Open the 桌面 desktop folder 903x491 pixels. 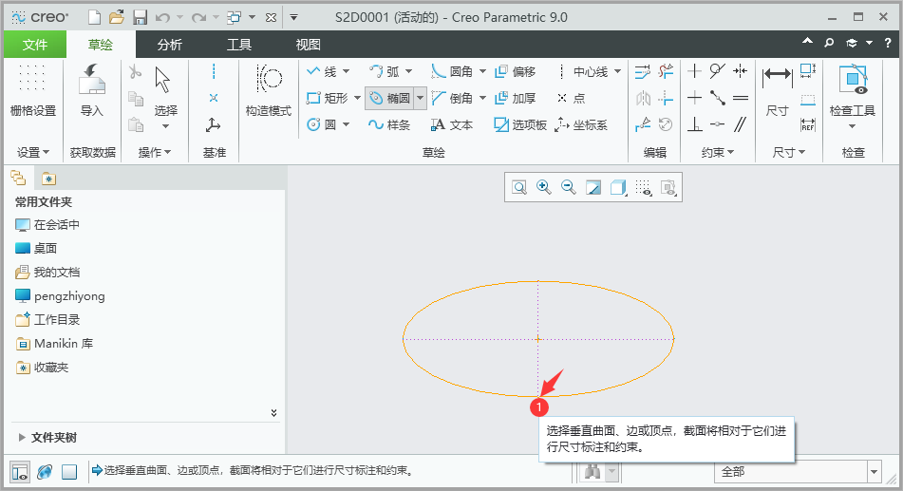tap(36, 249)
